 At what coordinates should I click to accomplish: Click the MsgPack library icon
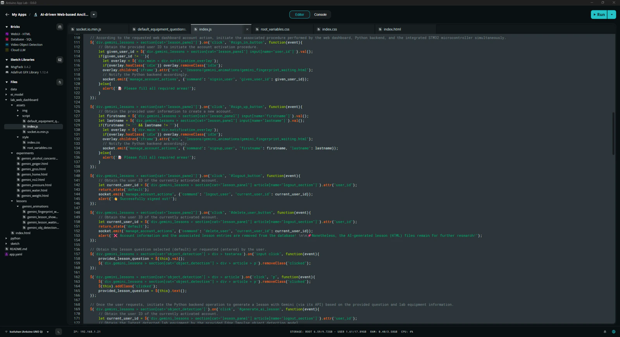coord(7,67)
